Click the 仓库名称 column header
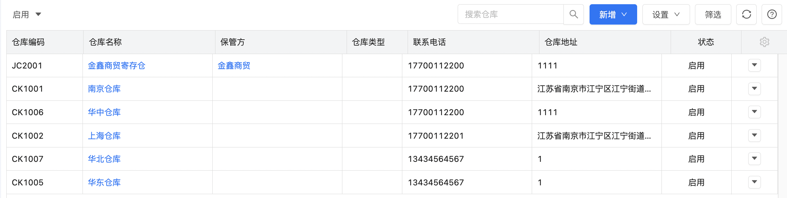The width and height of the screenshot is (787, 198). click(x=149, y=42)
